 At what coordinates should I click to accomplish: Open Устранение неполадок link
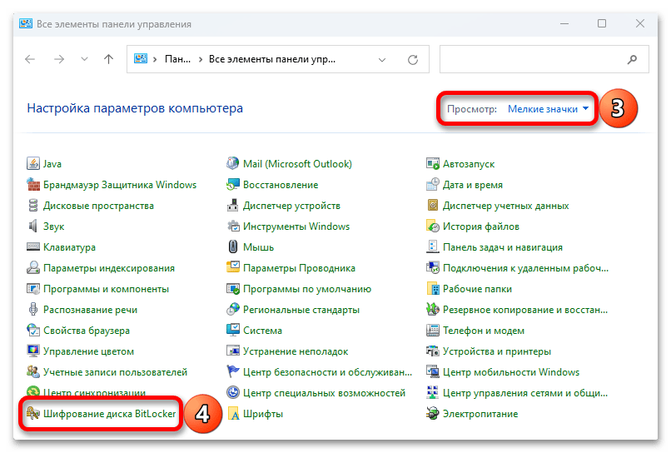click(296, 351)
